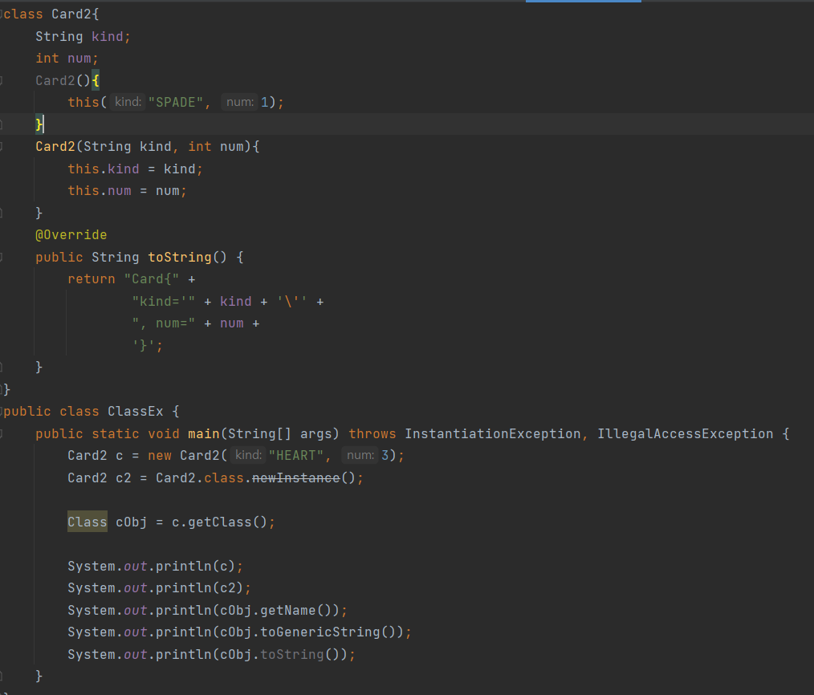Click the 'public' keyword before String toString
The height and width of the screenshot is (695, 814).
pyautogui.click(x=59, y=257)
